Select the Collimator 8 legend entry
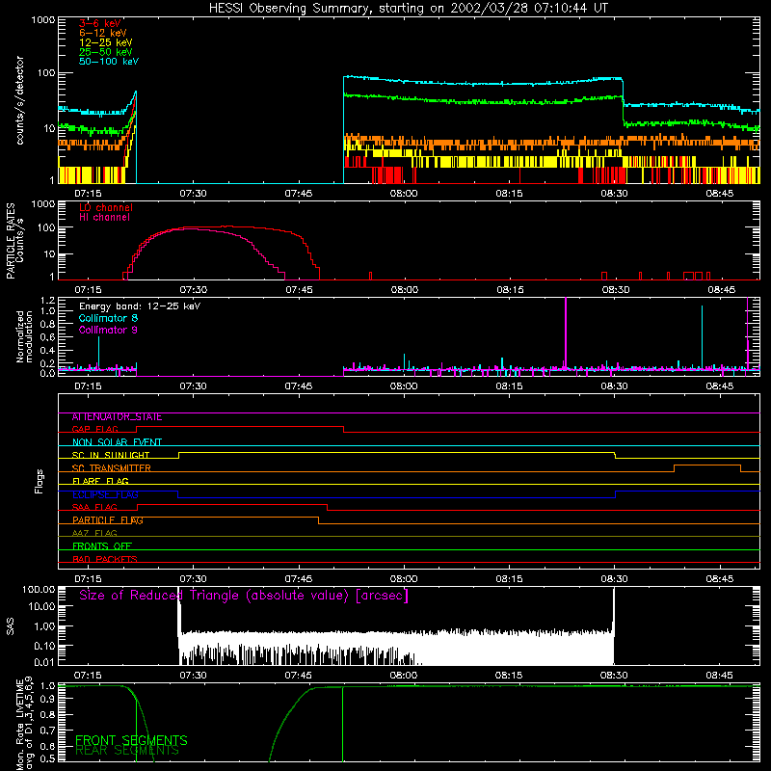Image resolution: width=771 pixels, height=771 pixels. pyautogui.click(x=108, y=318)
